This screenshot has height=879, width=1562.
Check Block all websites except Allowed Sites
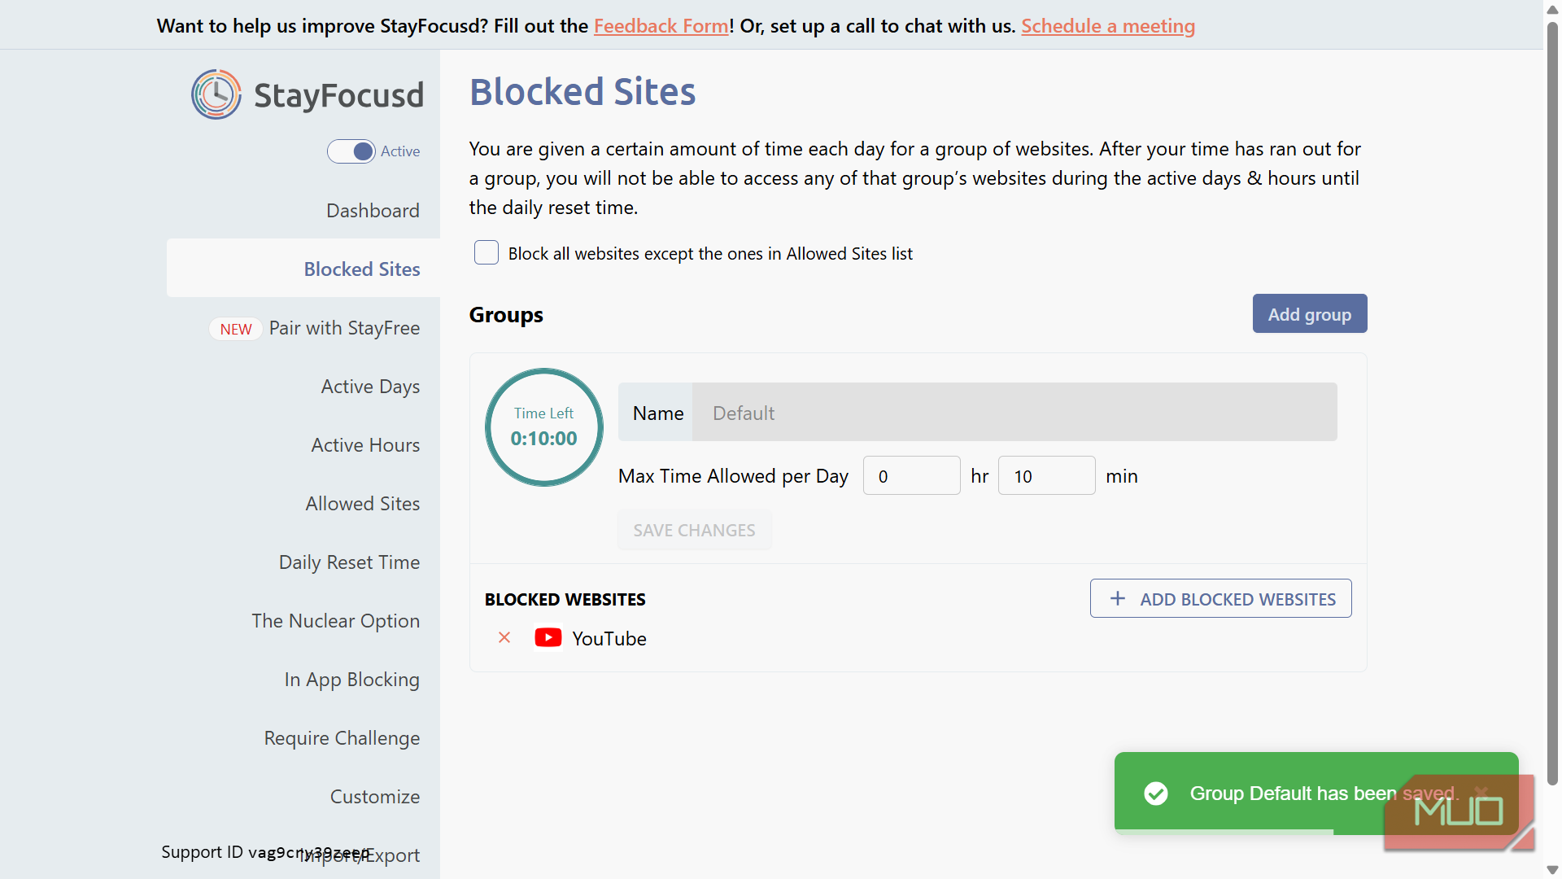pos(486,252)
